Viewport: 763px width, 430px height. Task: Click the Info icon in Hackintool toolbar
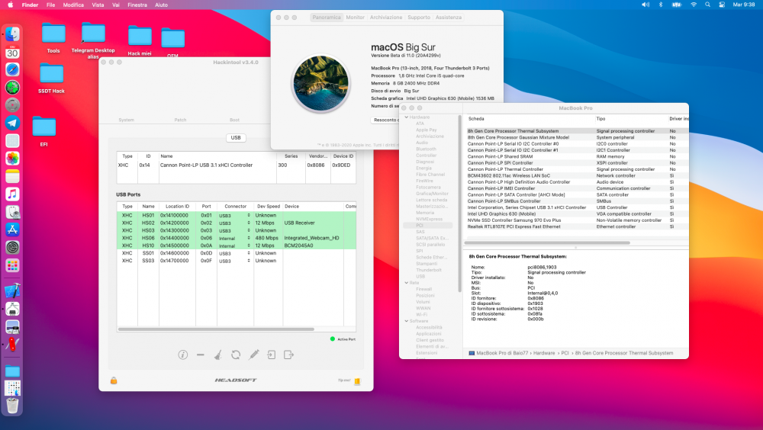click(x=183, y=355)
